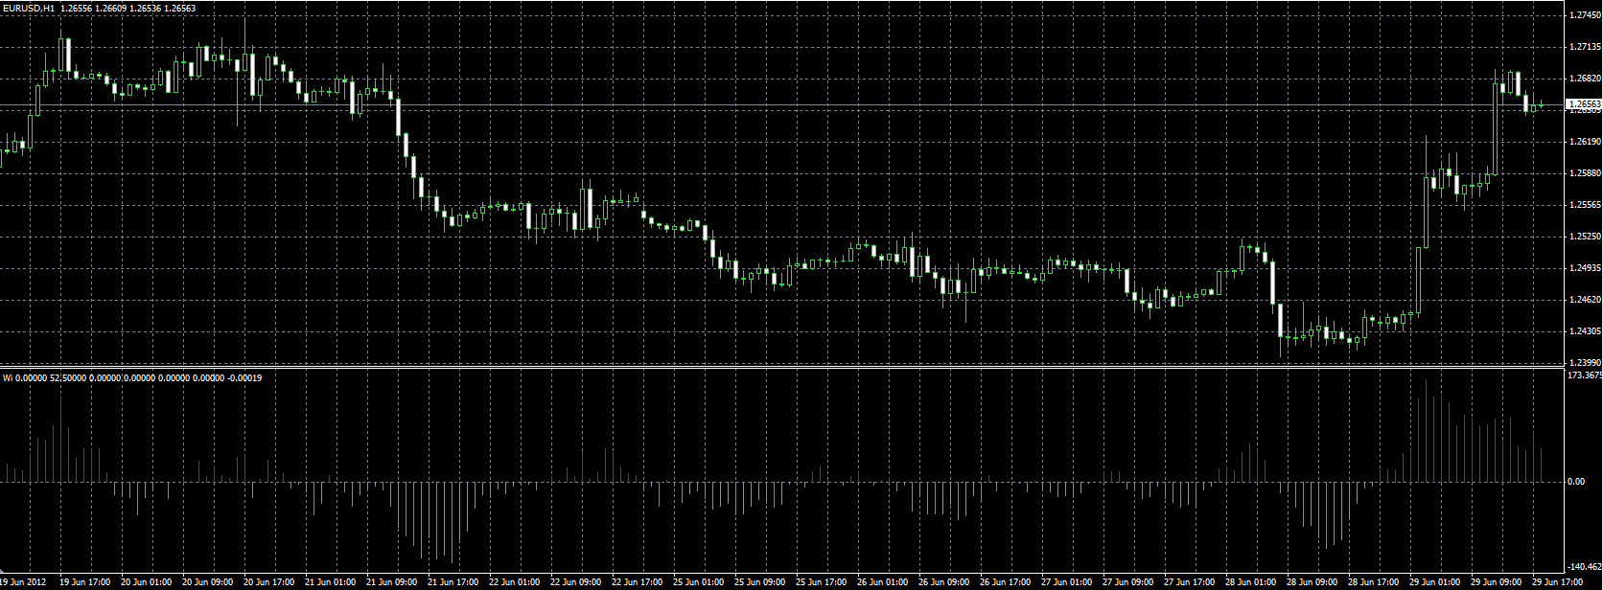Viewport: 1603px width, 590px height.
Task: Click the 29 Jun 09:00 time label
Action: coord(1497,582)
